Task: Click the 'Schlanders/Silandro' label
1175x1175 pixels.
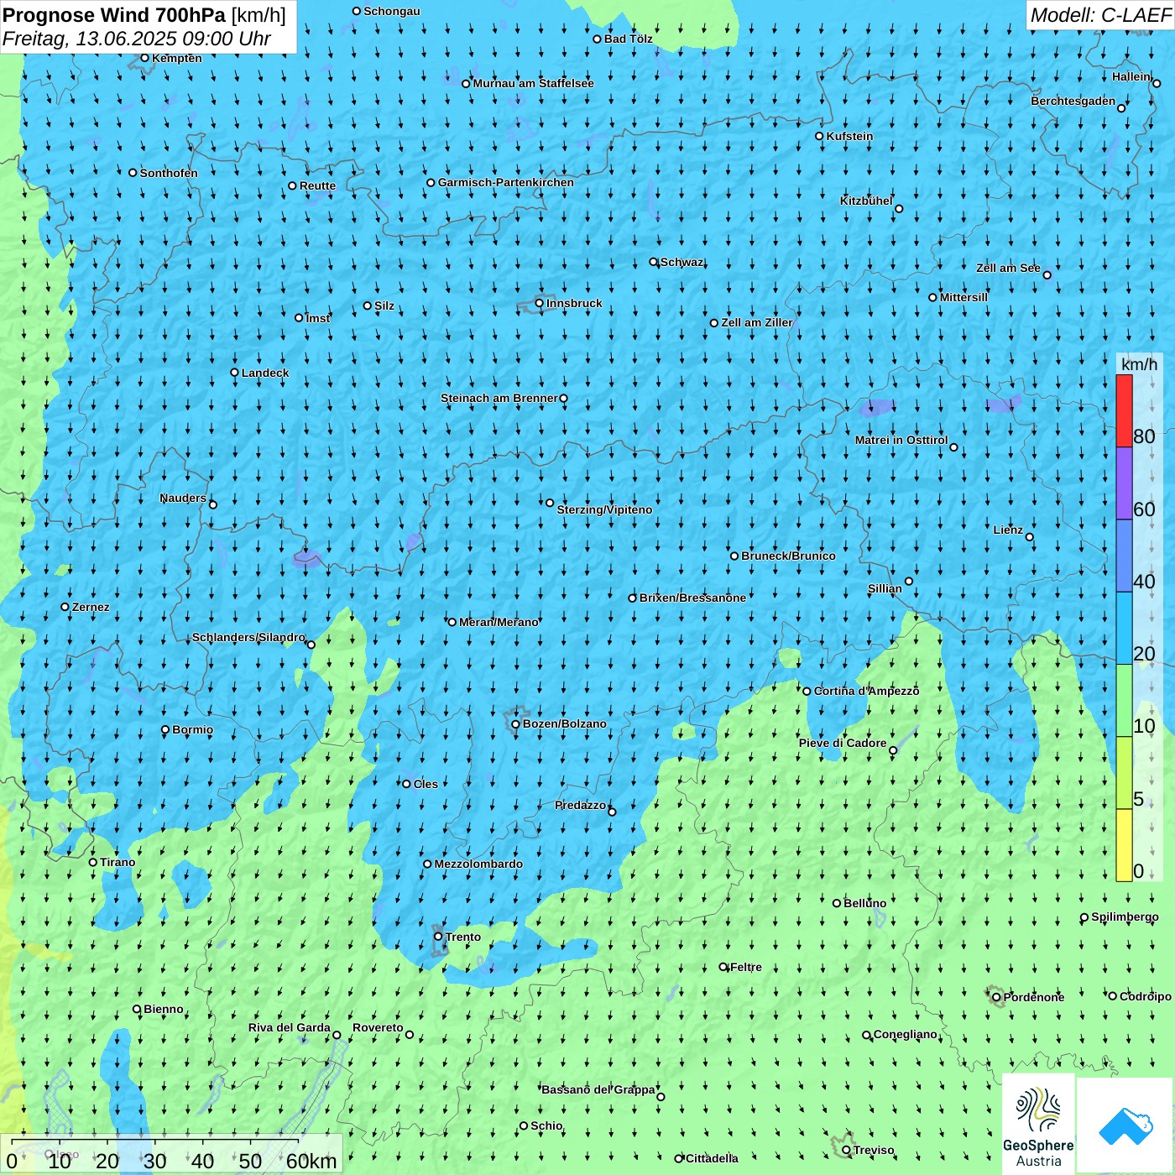Action: pyautogui.click(x=248, y=637)
